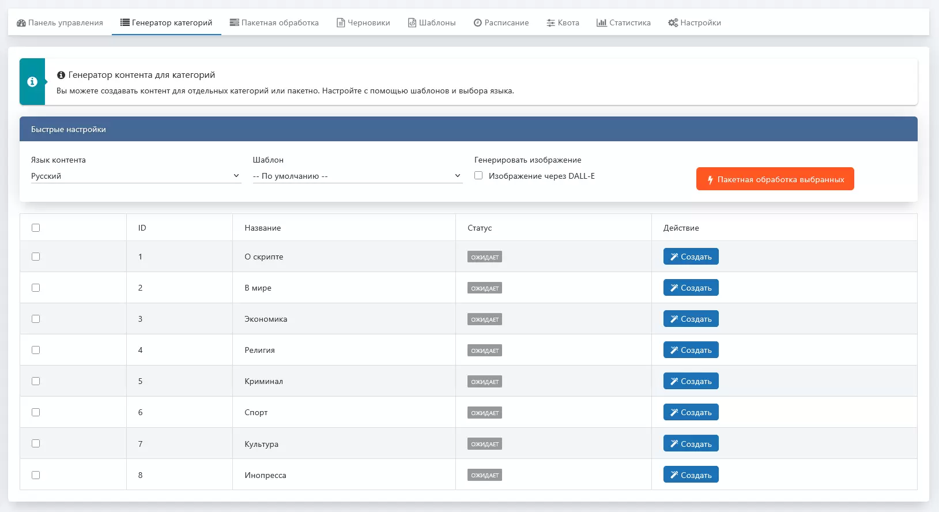
Task: Open the Язык контента dropdown
Action: pos(135,176)
